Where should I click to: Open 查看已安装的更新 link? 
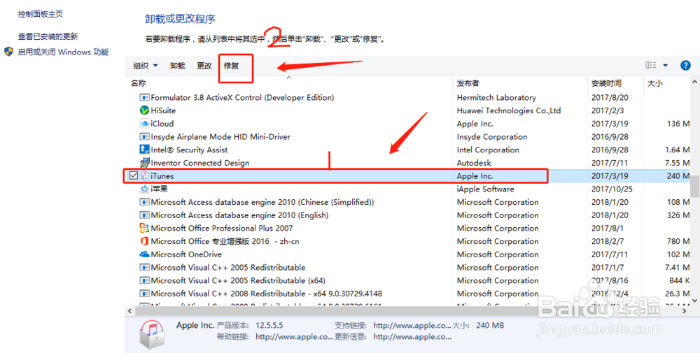click(48, 36)
